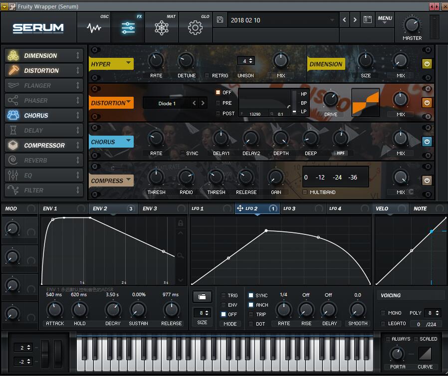This screenshot has height=376, width=448.
Task: Select the LFO 3 tab
Action: (x=303, y=208)
